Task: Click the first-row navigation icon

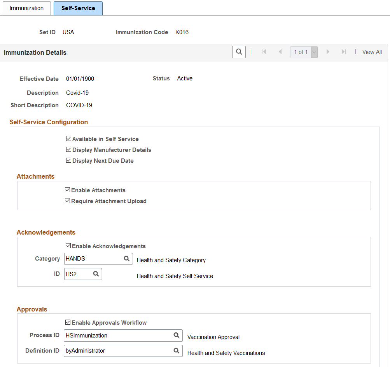Action: click(264, 52)
